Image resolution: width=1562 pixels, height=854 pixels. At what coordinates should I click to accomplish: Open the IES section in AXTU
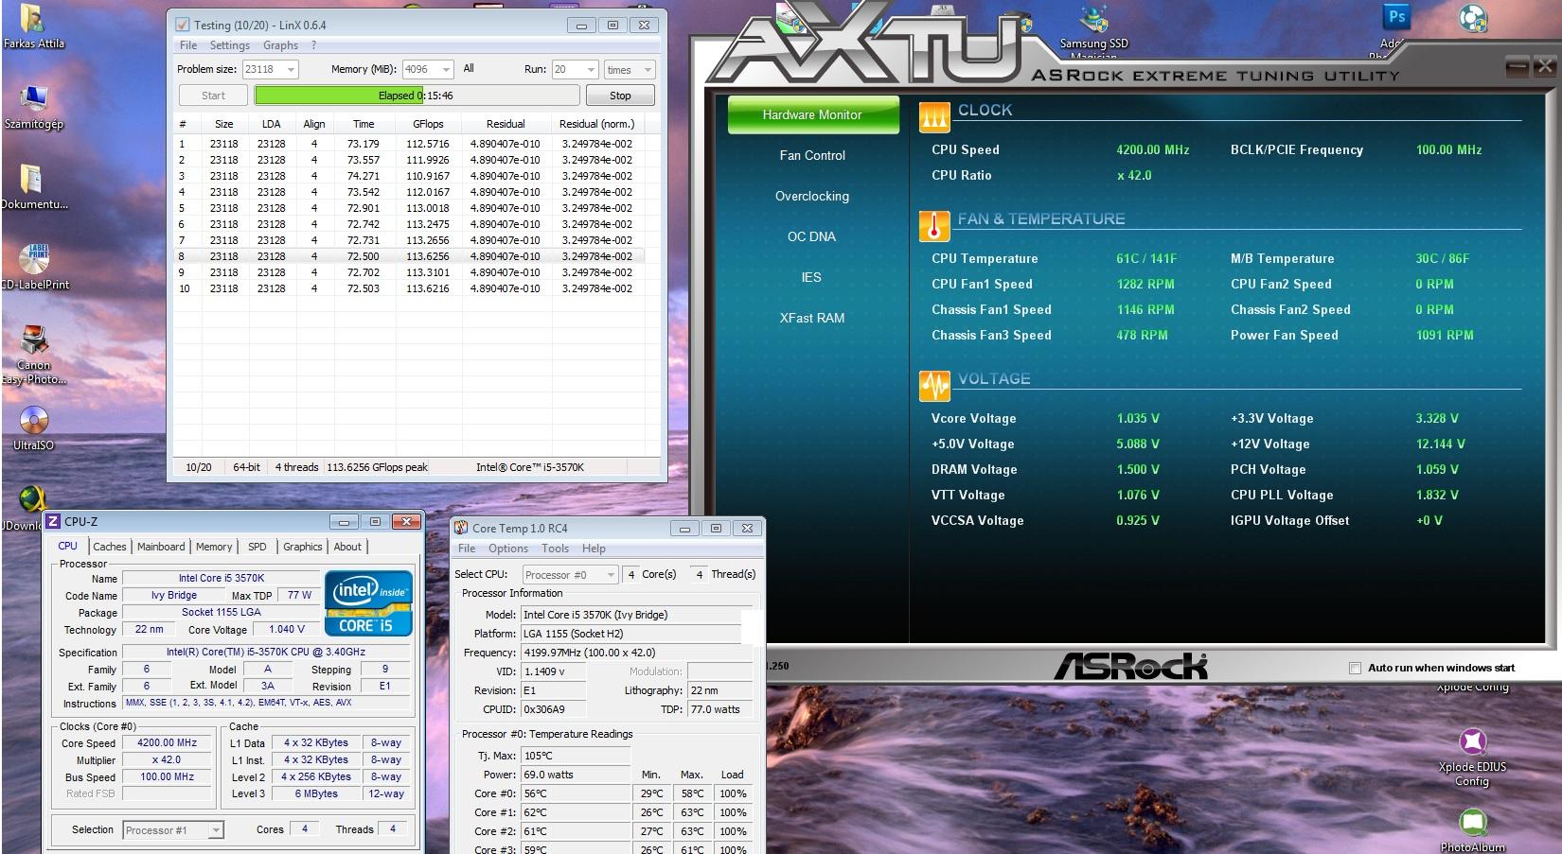coord(812,277)
